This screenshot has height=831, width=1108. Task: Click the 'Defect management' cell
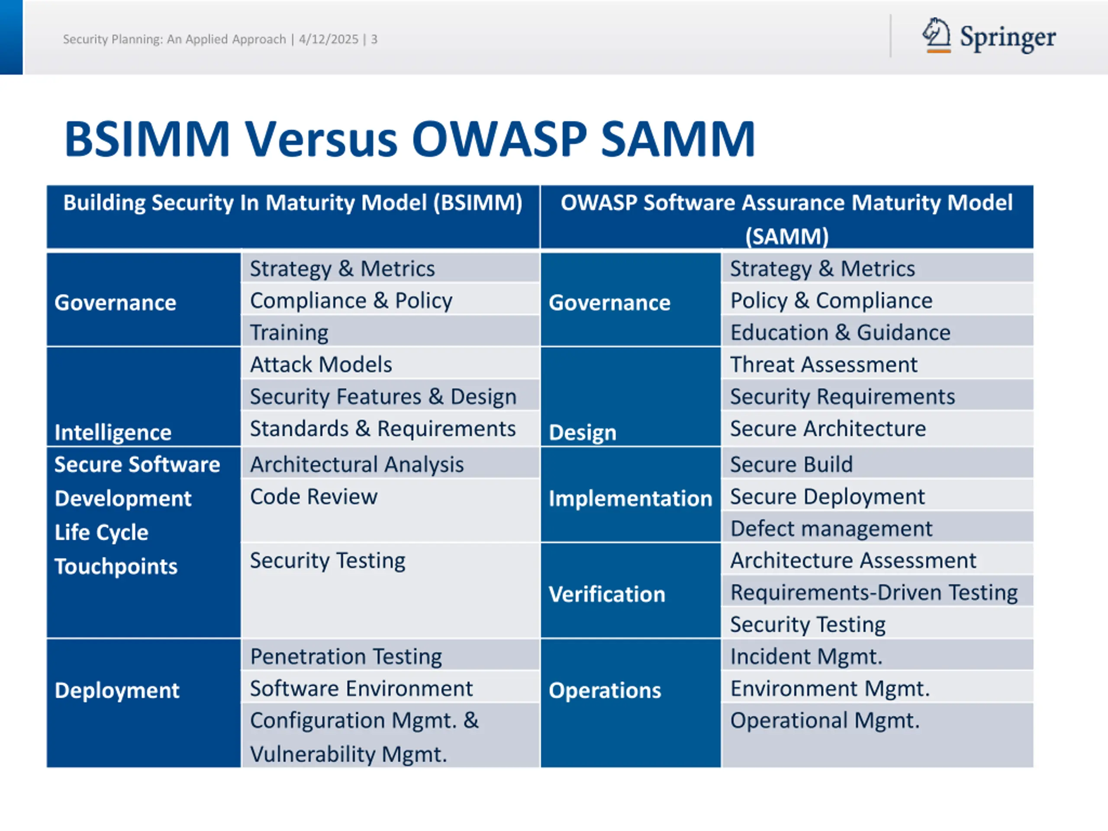pyautogui.click(x=878, y=526)
